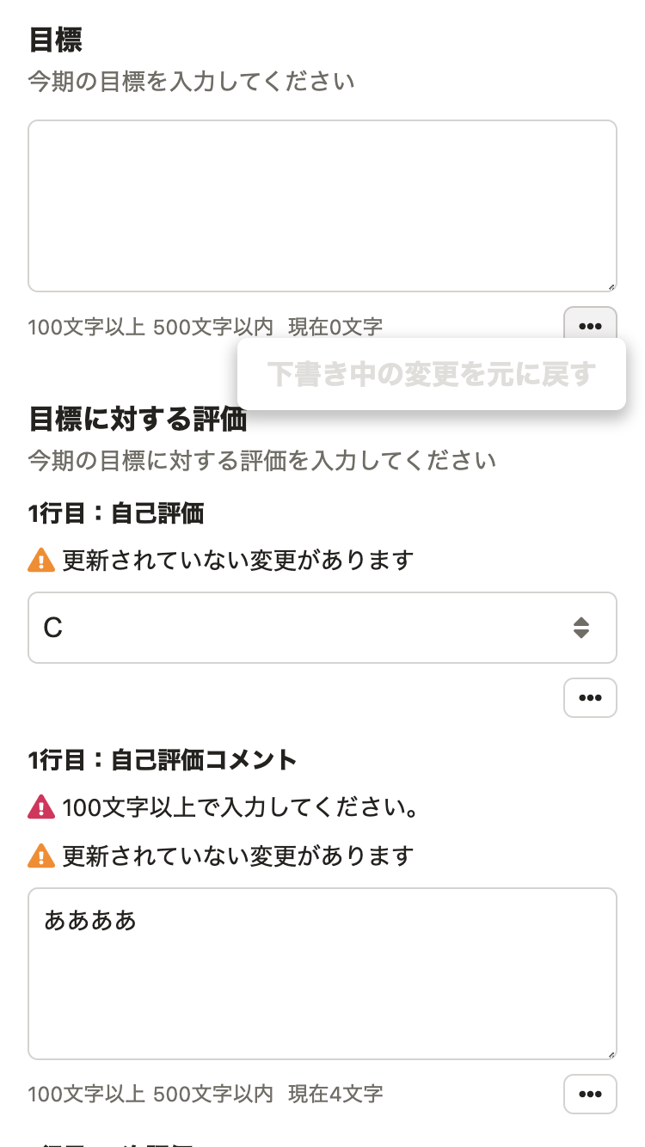Click the red error icon beside 100文字以上で入力してください
645x1147 pixels.
pyautogui.click(x=41, y=808)
